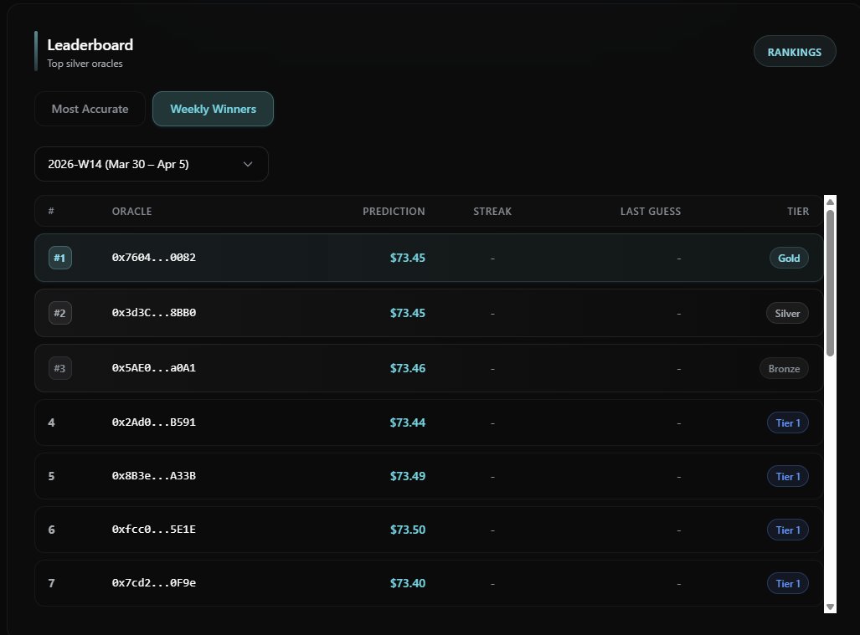The height and width of the screenshot is (635, 860).
Task: Select oracle address 0x8B3e...A33B
Action: point(153,476)
